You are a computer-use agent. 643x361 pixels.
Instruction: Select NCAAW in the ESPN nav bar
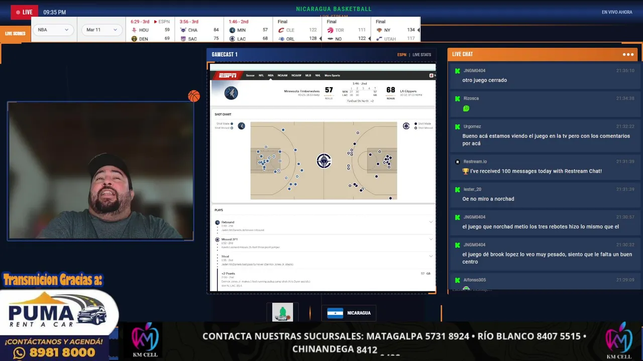(296, 75)
